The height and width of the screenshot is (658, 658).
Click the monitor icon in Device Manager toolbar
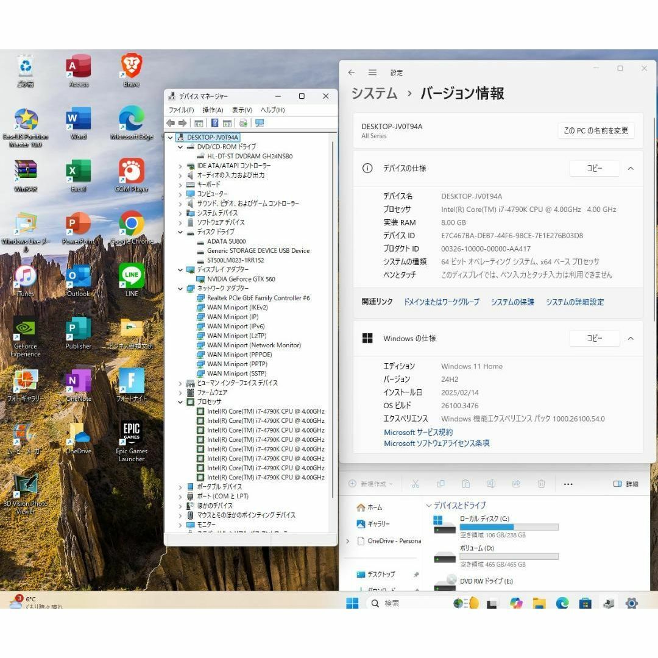(260, 123)
